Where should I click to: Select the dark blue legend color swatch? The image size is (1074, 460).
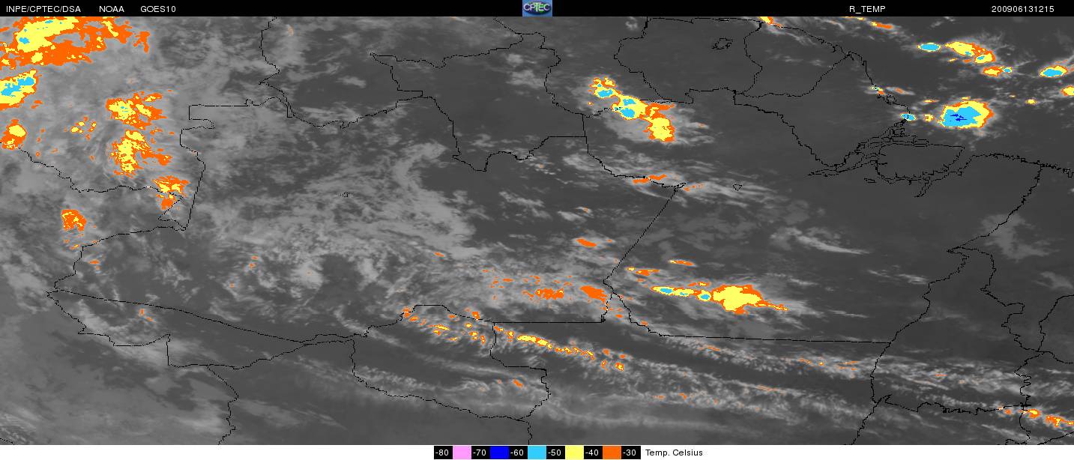pyautogui.click(x=499, y=453)
